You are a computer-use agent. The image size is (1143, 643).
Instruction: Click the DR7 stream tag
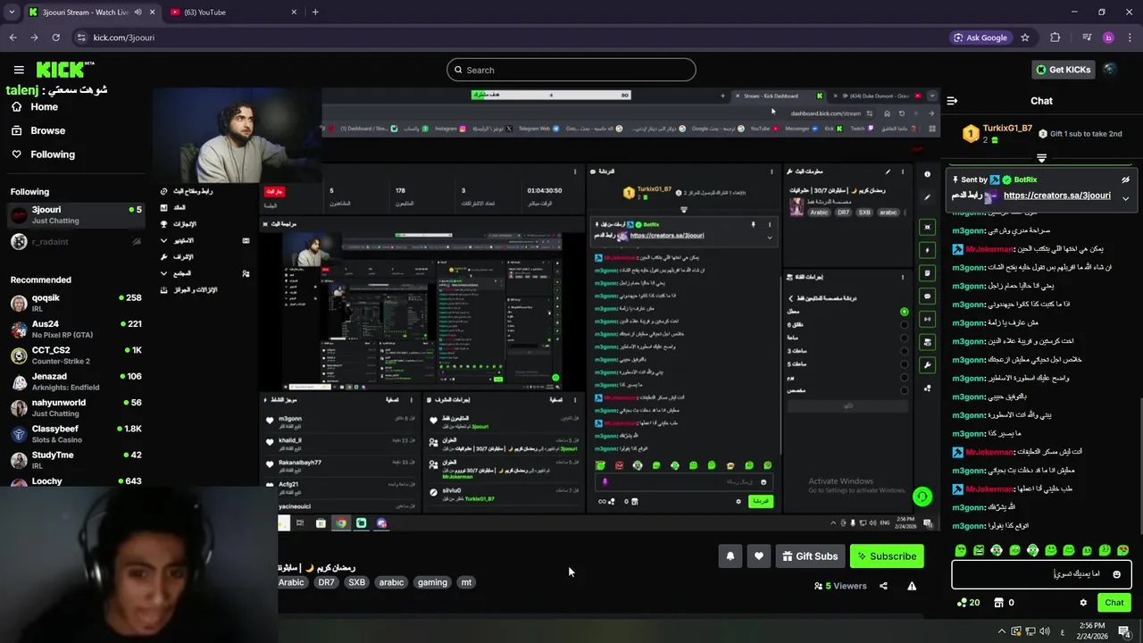tap(326, 582)
